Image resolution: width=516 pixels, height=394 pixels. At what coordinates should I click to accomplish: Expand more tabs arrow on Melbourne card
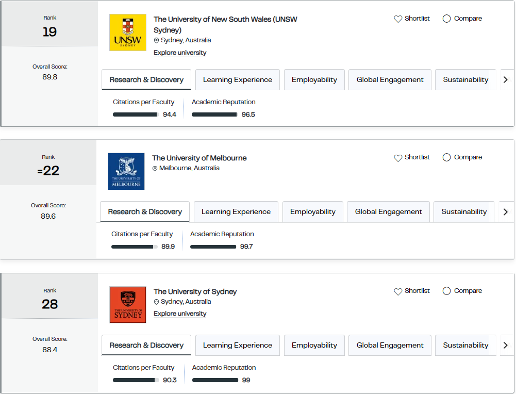506,211
